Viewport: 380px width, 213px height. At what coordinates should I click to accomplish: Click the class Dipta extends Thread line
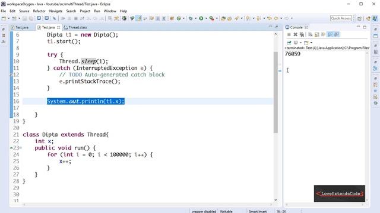[x=66, y=134]
